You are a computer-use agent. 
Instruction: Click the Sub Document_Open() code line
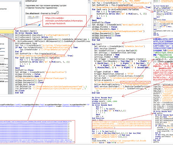[x=26, y=31]
